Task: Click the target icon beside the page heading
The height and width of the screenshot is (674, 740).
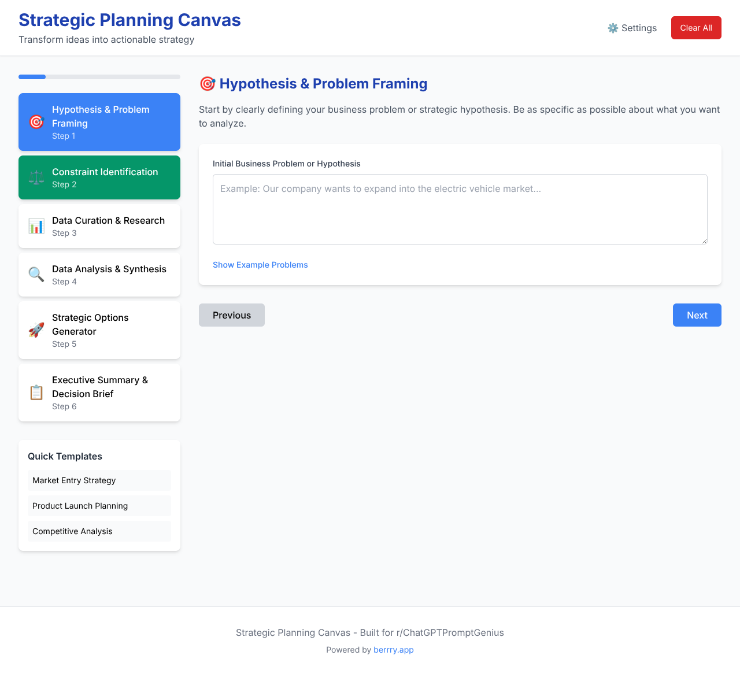Action: tap(207, 83)
